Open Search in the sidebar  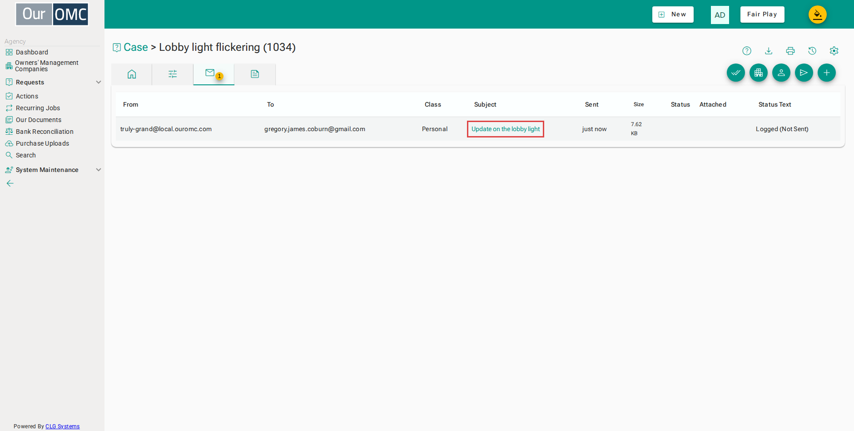click(25, 155)
